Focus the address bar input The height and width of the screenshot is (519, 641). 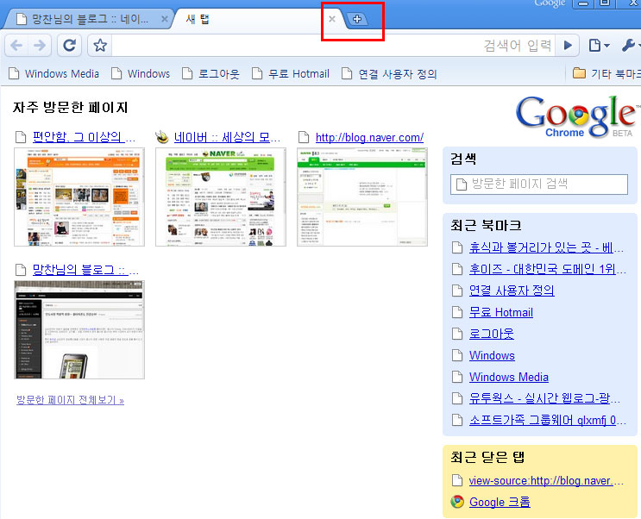[333, 45]
